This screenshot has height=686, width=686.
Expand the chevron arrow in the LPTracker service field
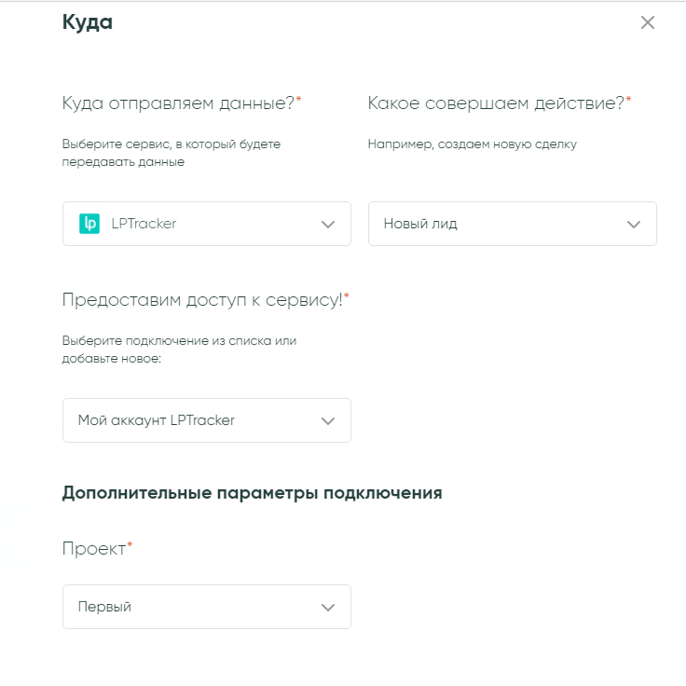(327, 225)
